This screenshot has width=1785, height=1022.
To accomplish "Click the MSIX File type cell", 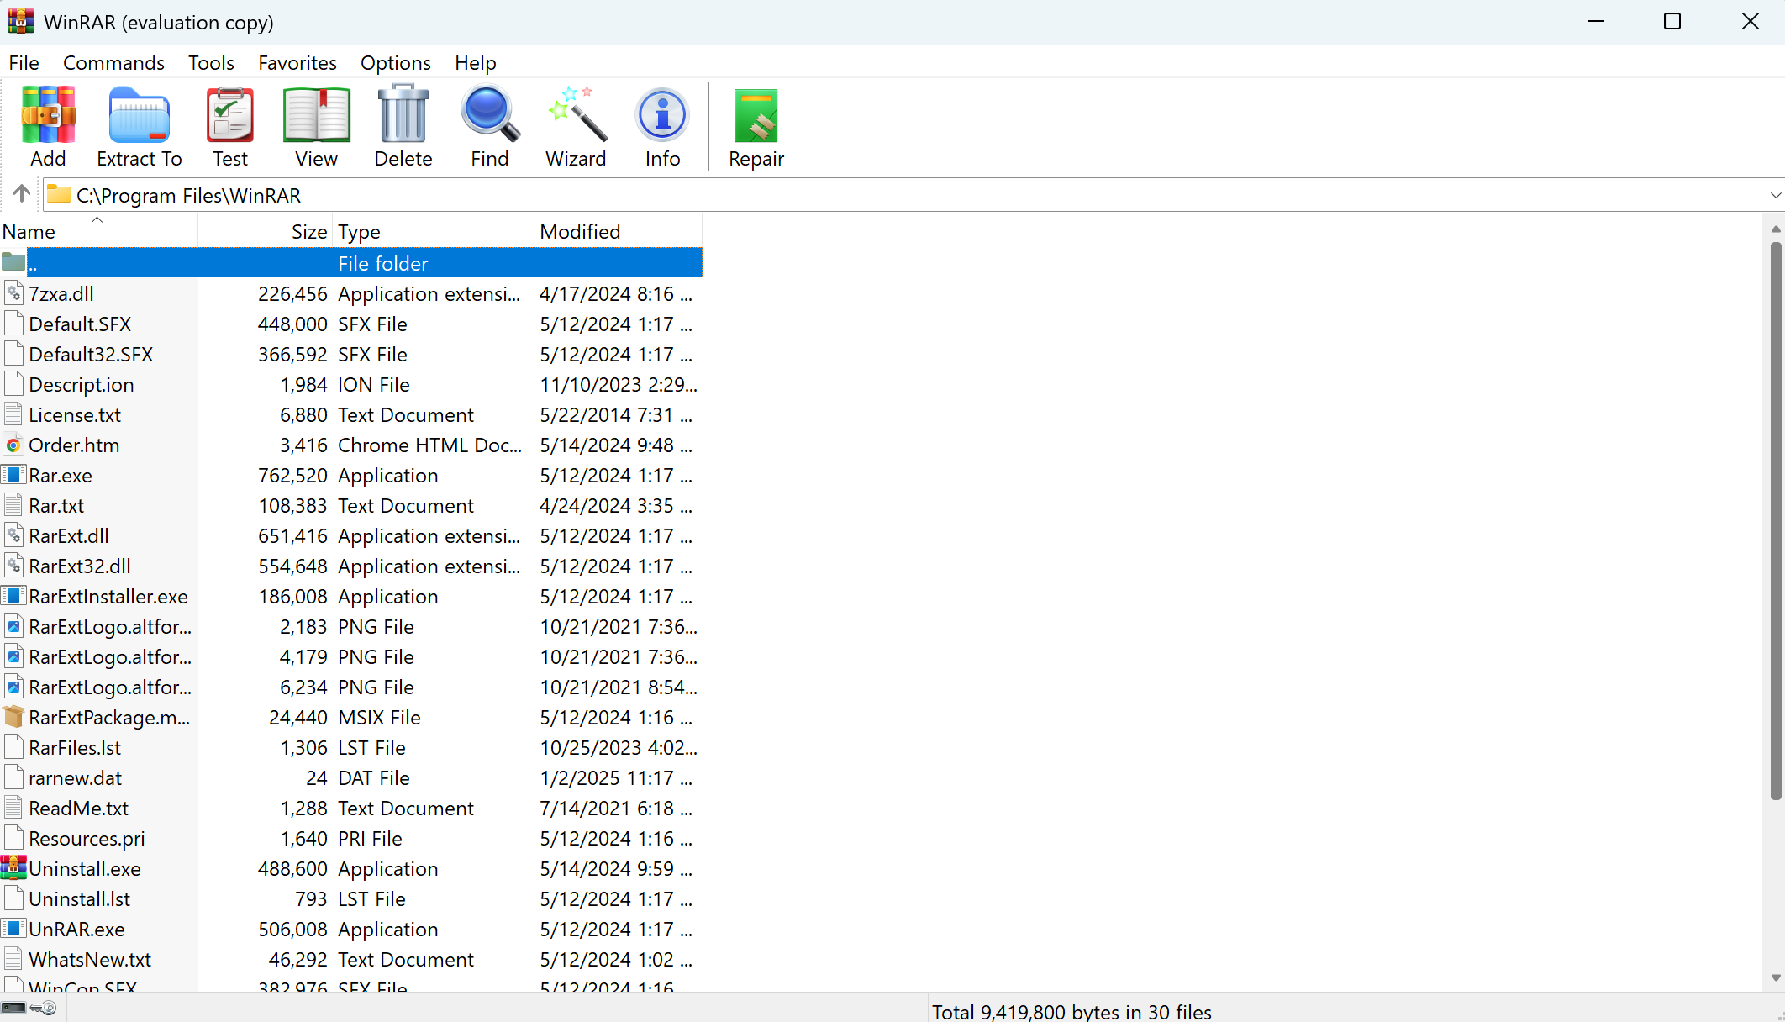I will pyautogui.click(x=379, y=717).
